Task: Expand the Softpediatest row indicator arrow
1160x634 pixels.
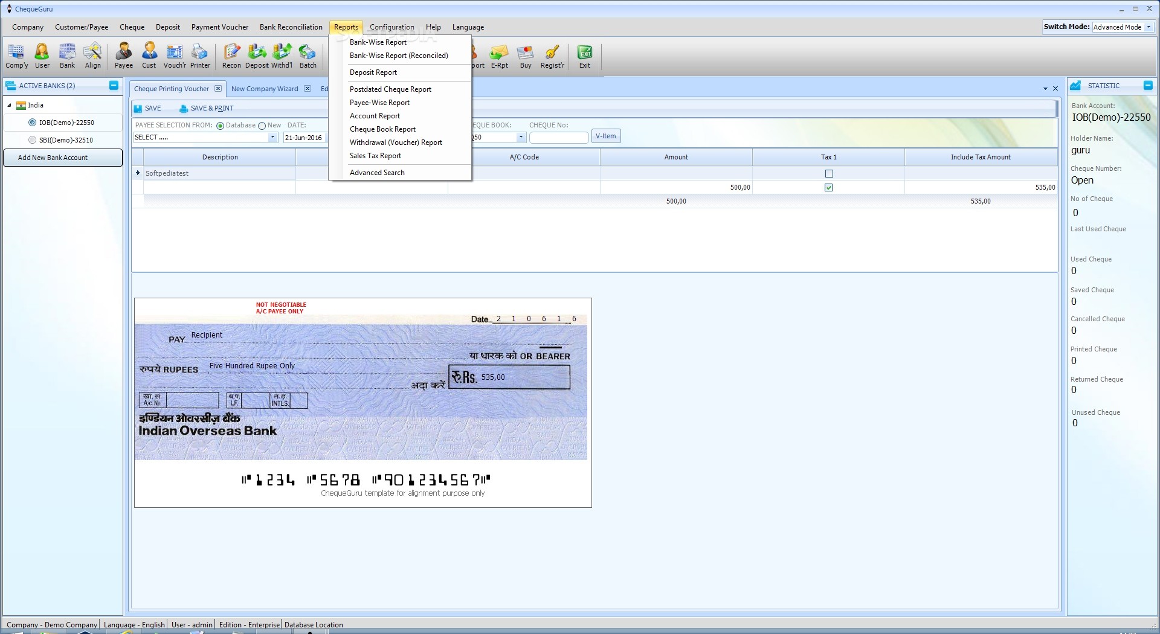Action: [x=138, y=173]
